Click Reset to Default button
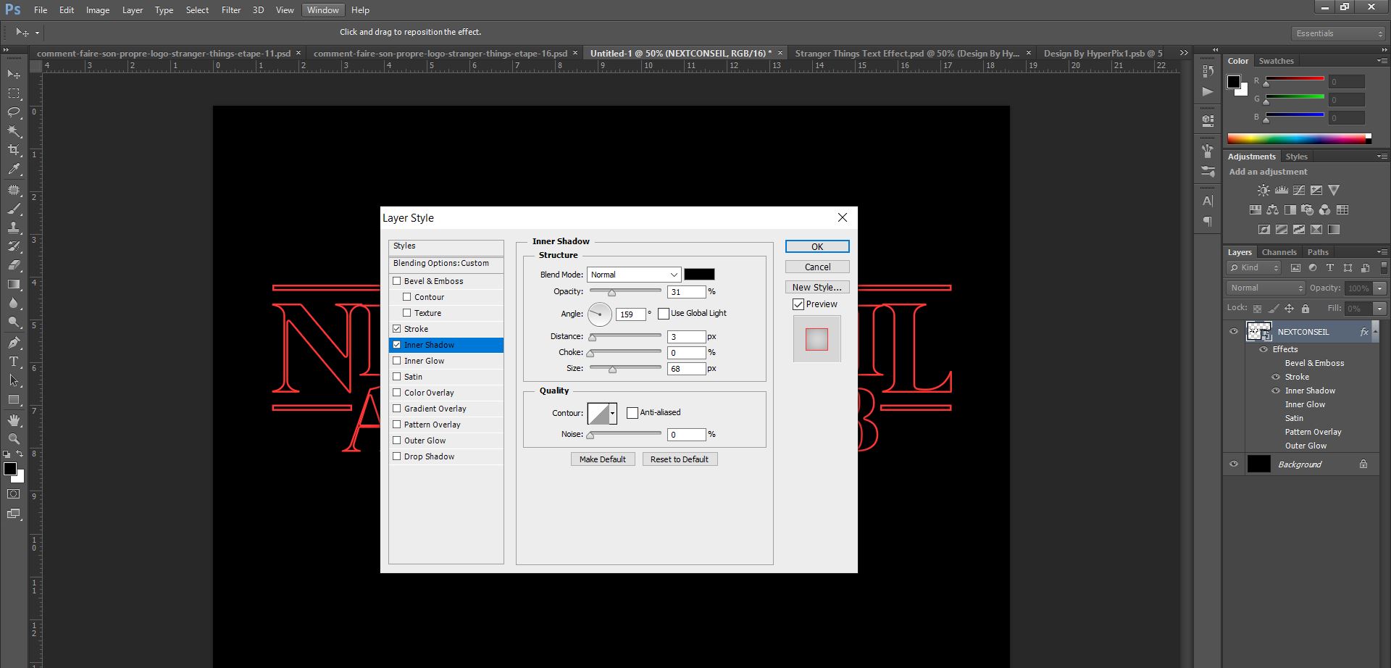 click(x=680, y=459)
